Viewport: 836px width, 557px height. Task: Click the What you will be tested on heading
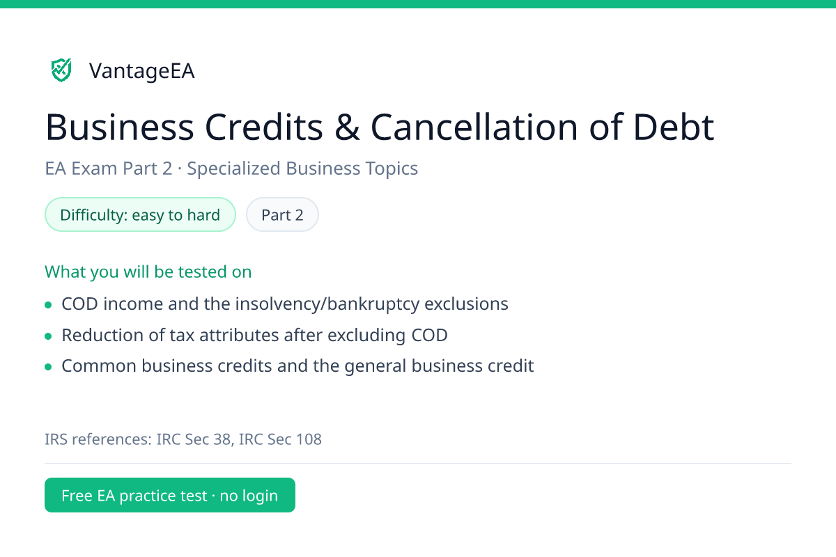coord(148,272)
